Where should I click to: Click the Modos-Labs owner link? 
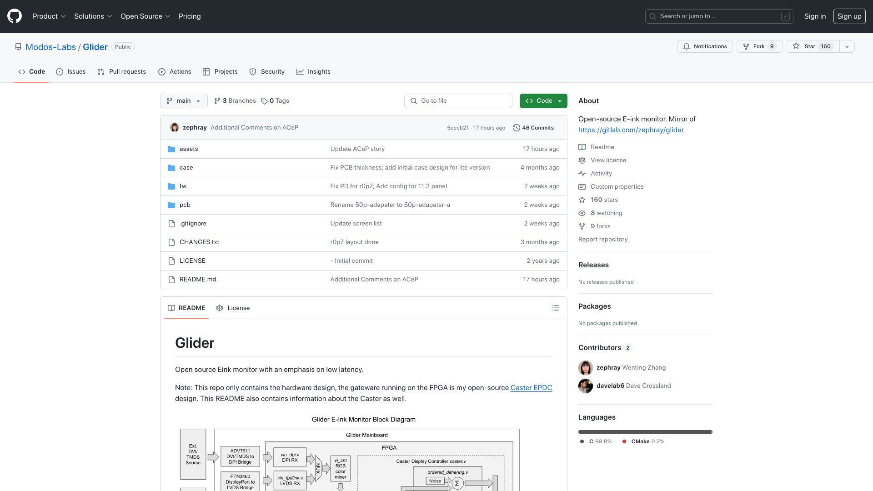tap(50, 47)
